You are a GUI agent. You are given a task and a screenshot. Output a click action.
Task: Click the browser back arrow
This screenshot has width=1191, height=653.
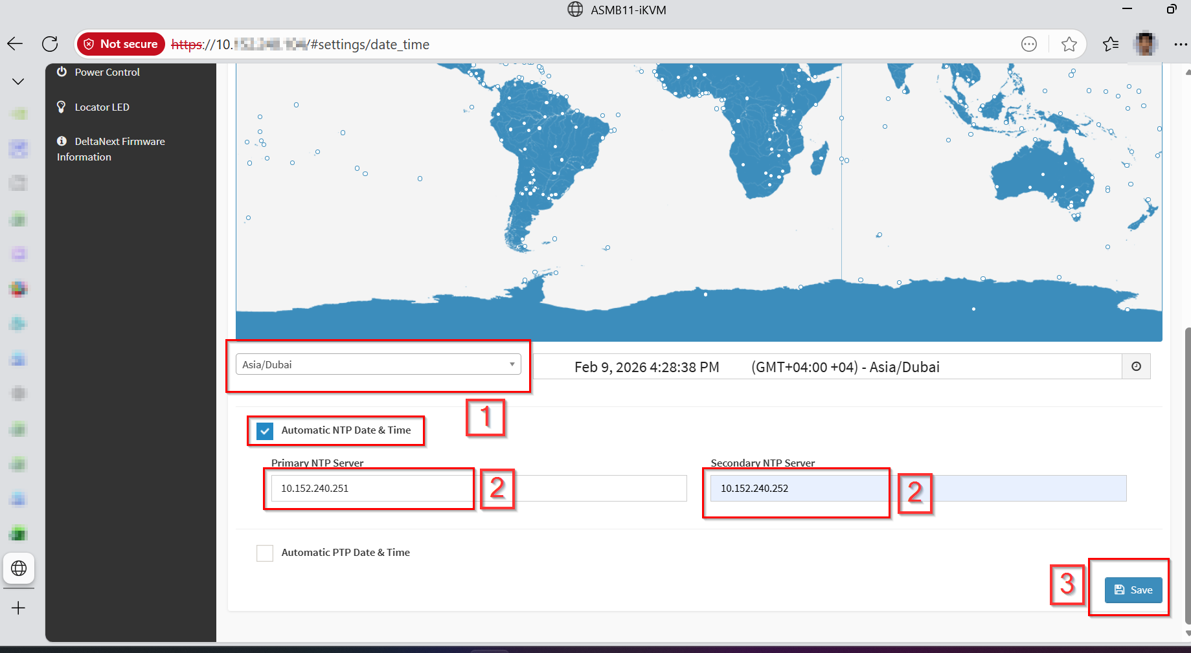coord(15,44)
